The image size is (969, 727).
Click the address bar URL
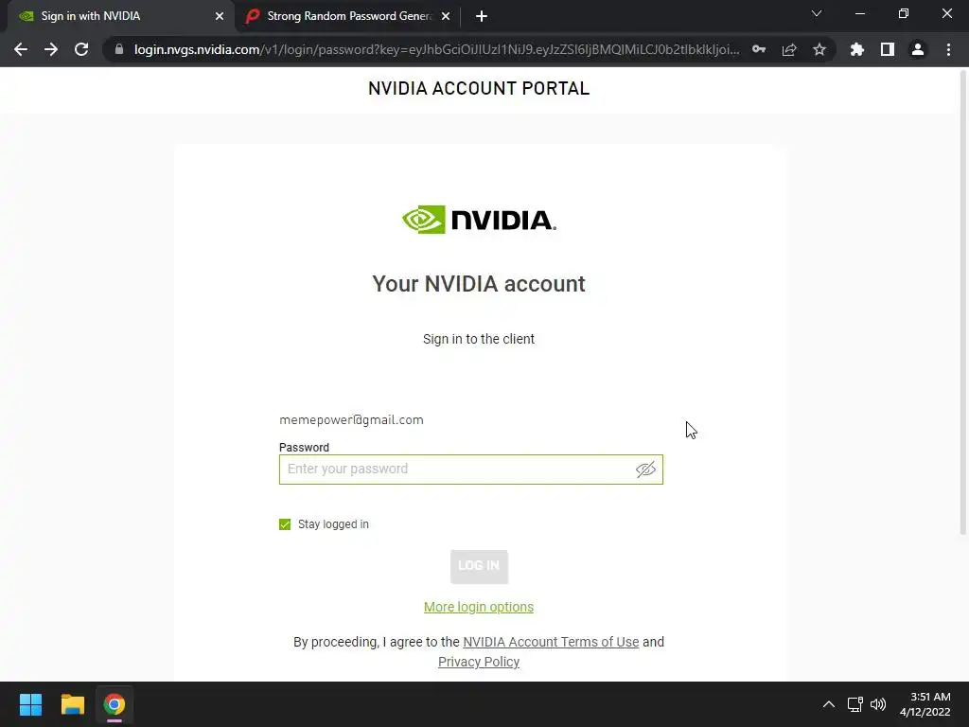coord(436,49)
